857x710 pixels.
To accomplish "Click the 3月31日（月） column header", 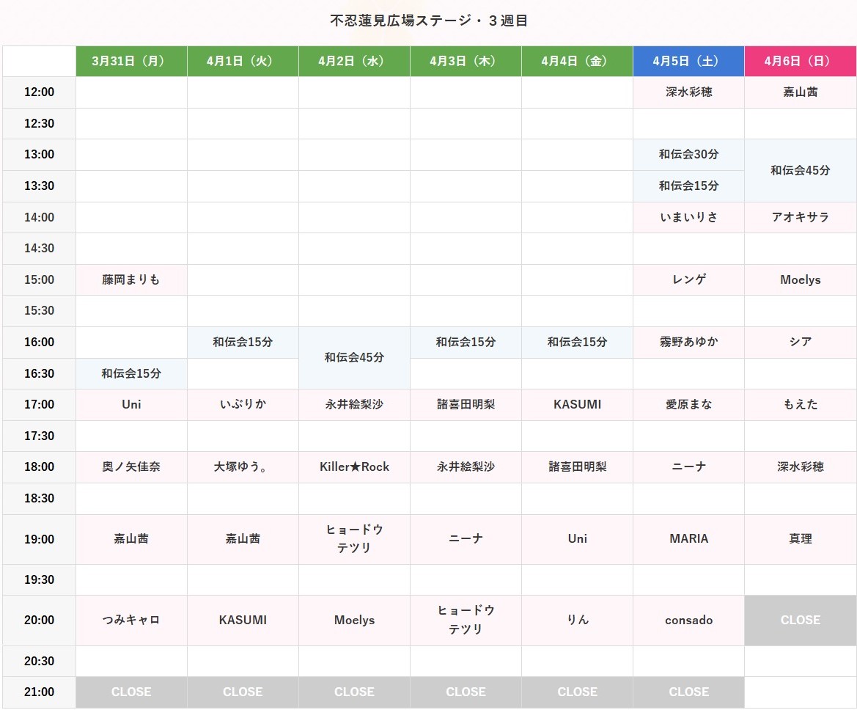I will pyautogui.click(x=131, y=62).
